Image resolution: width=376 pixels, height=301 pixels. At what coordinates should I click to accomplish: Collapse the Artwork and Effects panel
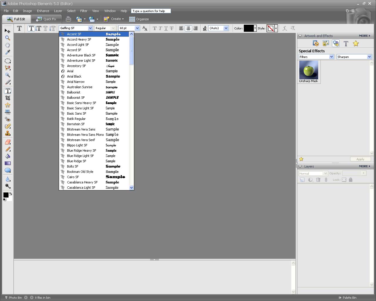tap(300, 36)
